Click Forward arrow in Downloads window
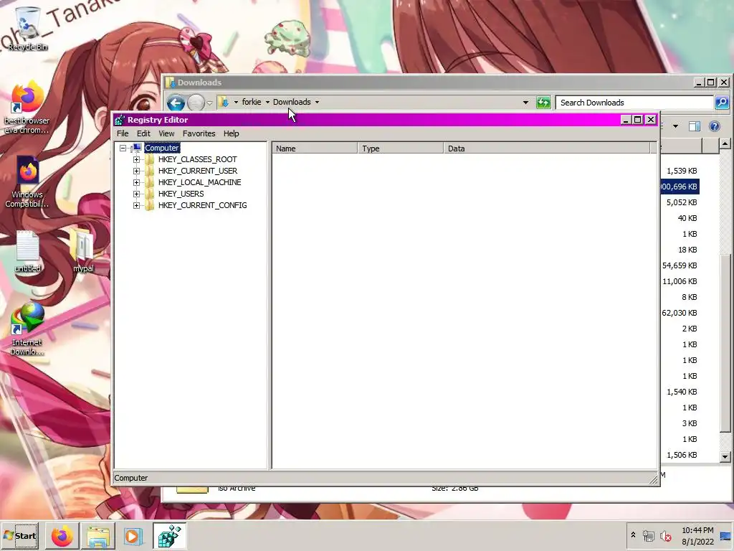This screenshot has height=551, width=734. point(196,103)
